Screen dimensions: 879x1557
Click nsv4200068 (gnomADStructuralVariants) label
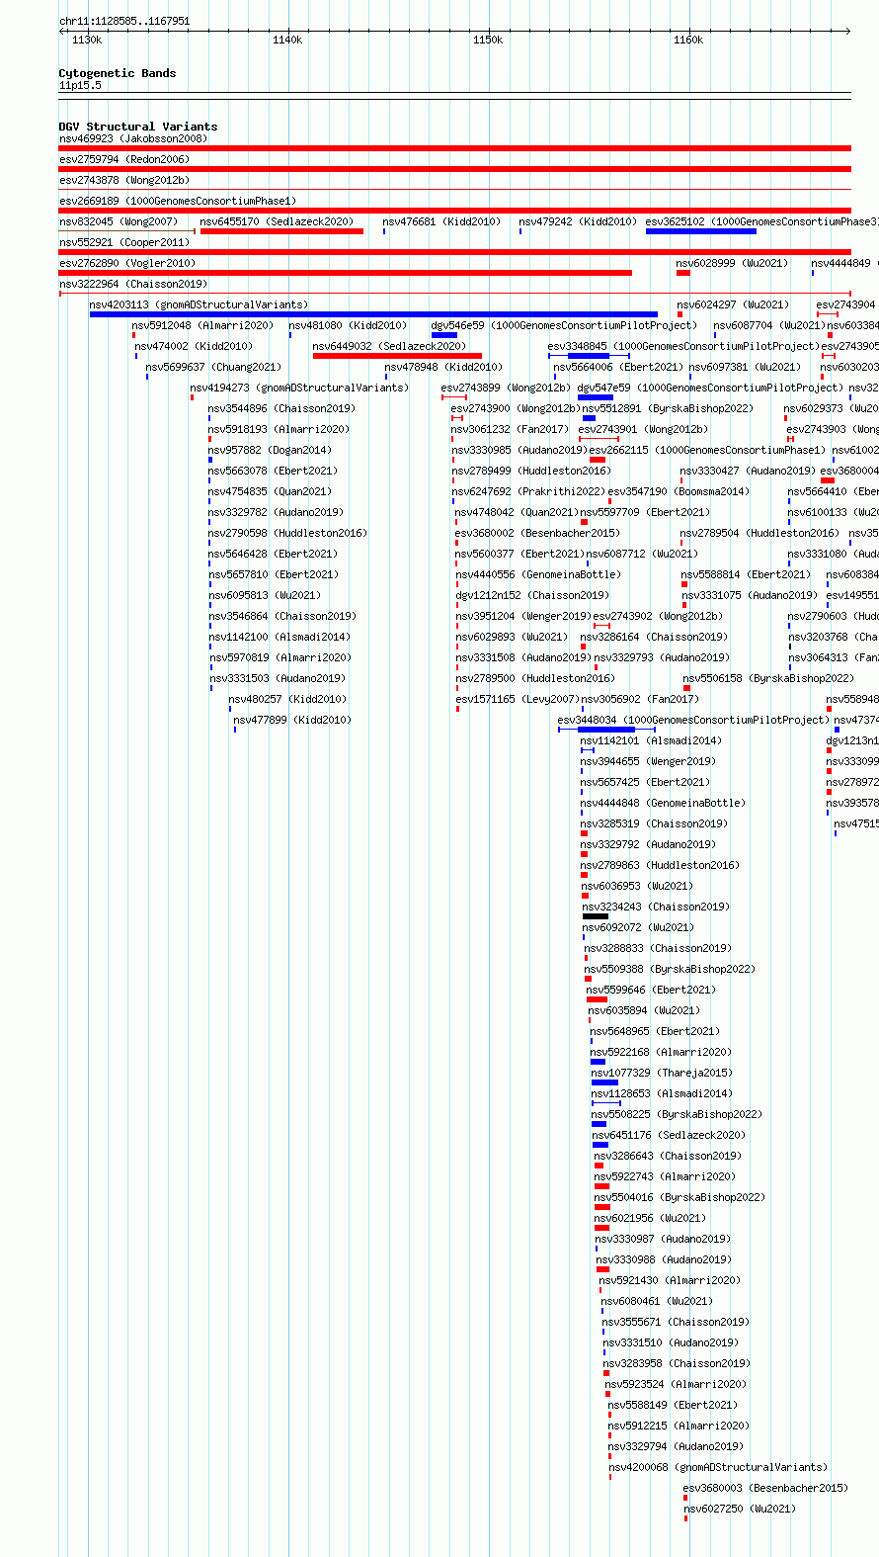[718, 1467]
